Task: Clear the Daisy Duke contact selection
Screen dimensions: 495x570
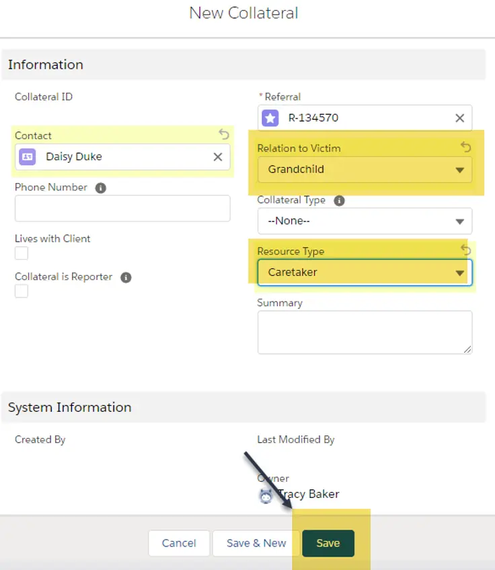Action: point(217,157)
